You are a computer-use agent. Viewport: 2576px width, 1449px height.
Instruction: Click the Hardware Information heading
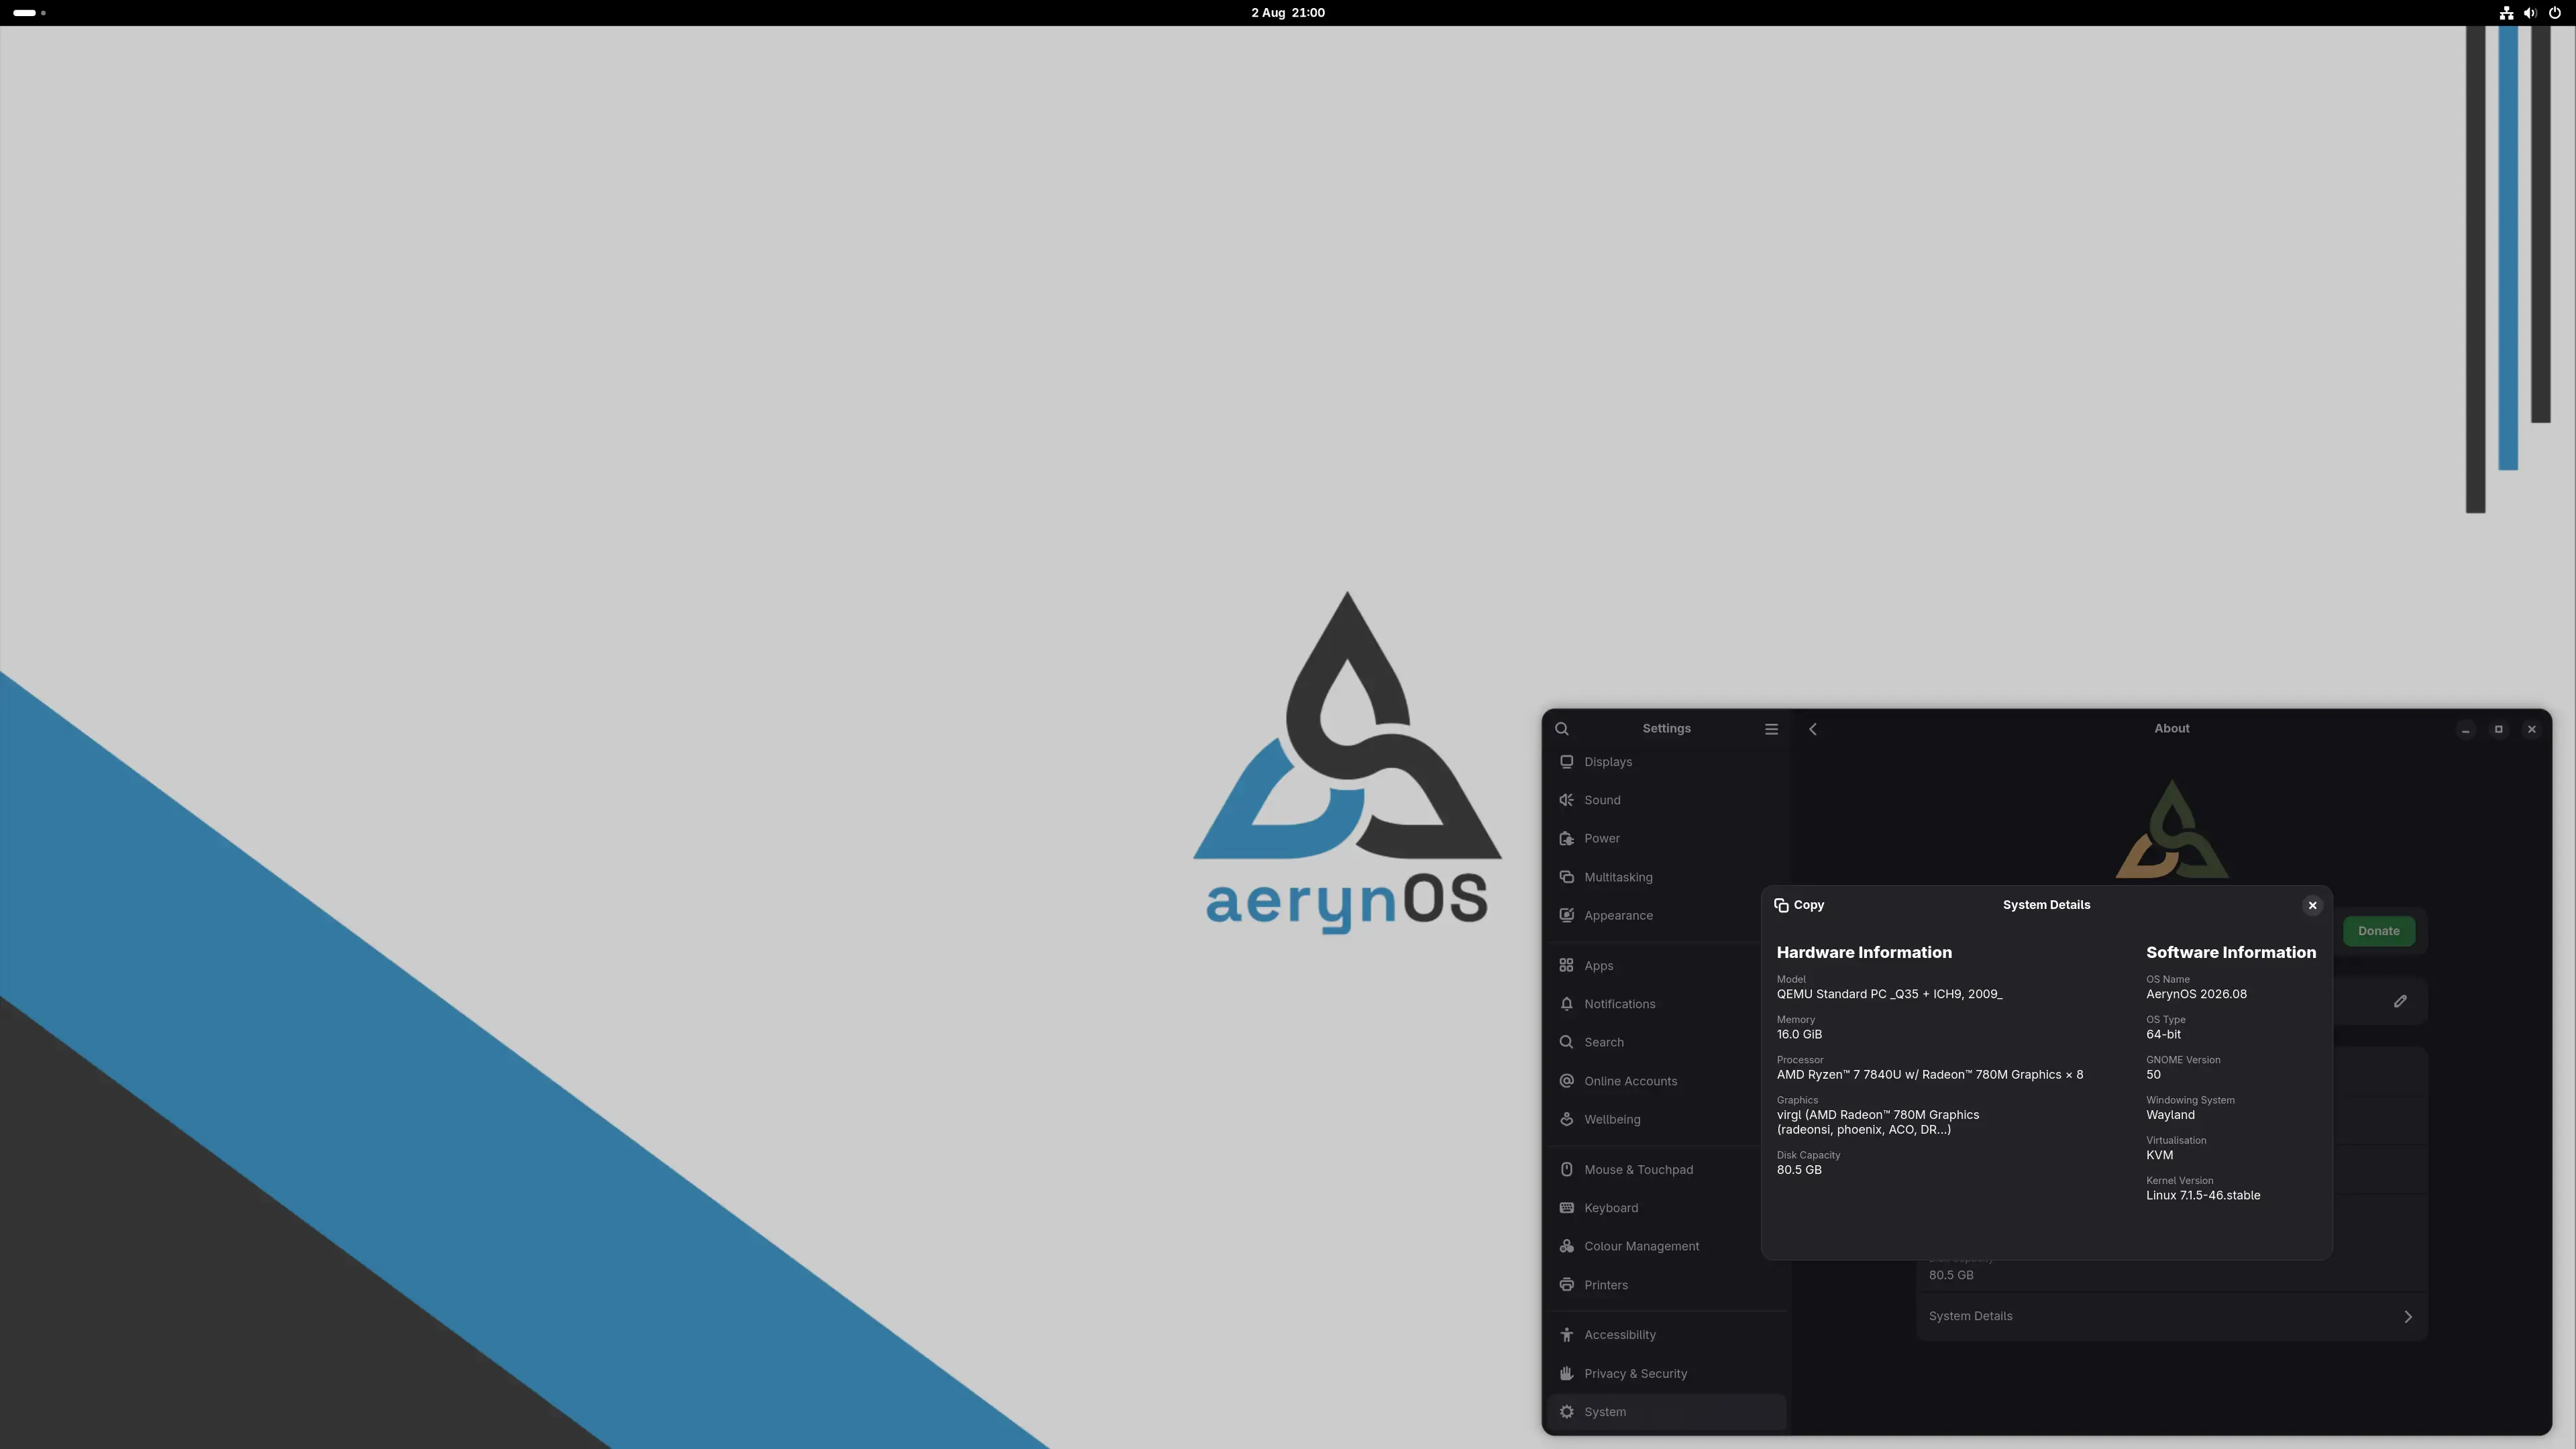coord(1864,953)
